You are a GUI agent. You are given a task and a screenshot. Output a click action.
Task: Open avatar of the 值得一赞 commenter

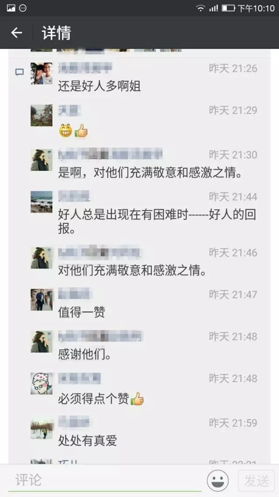[41, 300]
